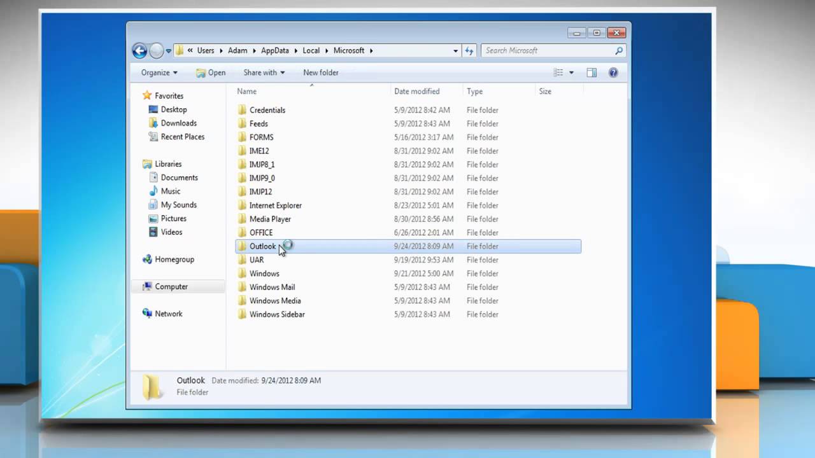
Task: Click the Feeds folder icon
Action: point(241,123)
